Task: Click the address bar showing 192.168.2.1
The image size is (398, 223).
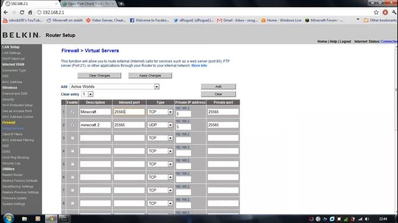Action: tap(203, 12)
